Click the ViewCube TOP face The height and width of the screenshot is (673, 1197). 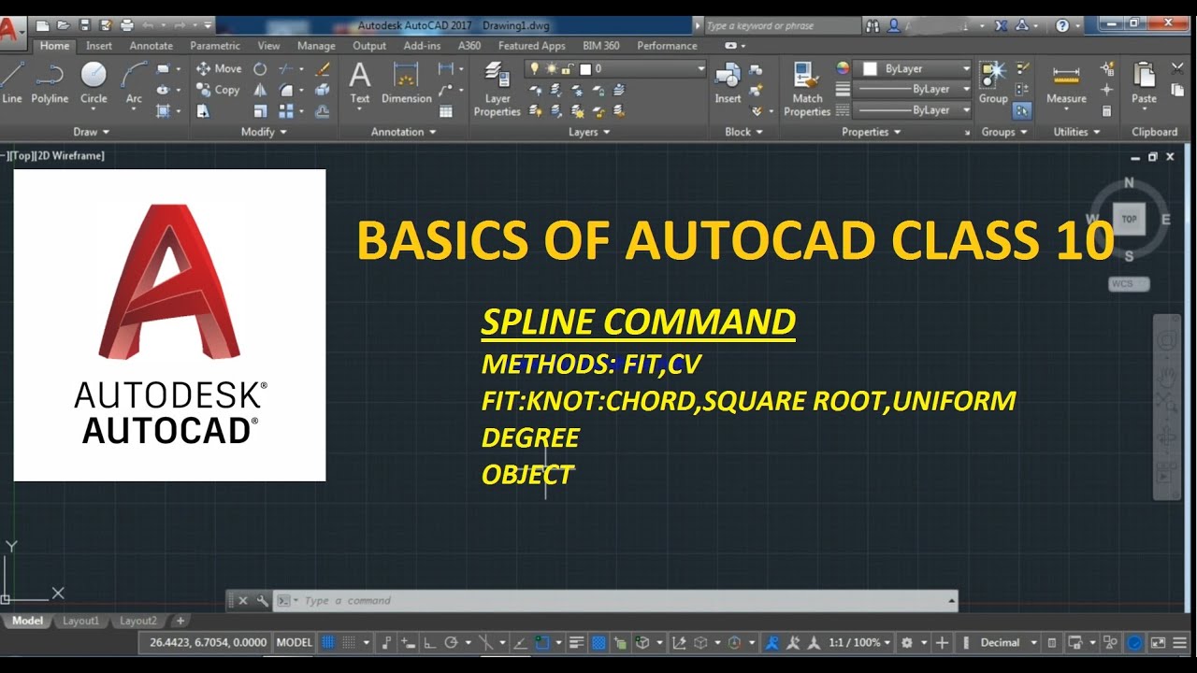point(1129,219)
